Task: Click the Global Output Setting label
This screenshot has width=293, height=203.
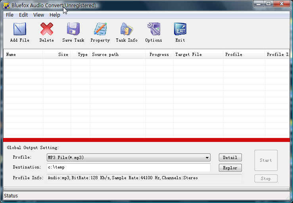Action: point(33,147)
